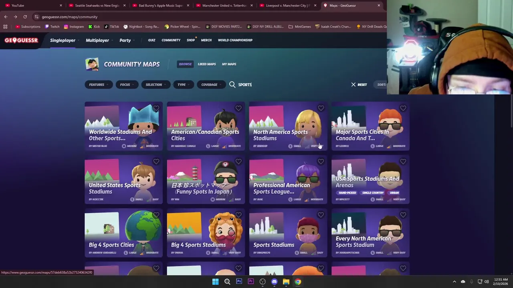The image size is (513, 288).
Task: Like Funny Spots In Japan map
Action: pos(238,162)
